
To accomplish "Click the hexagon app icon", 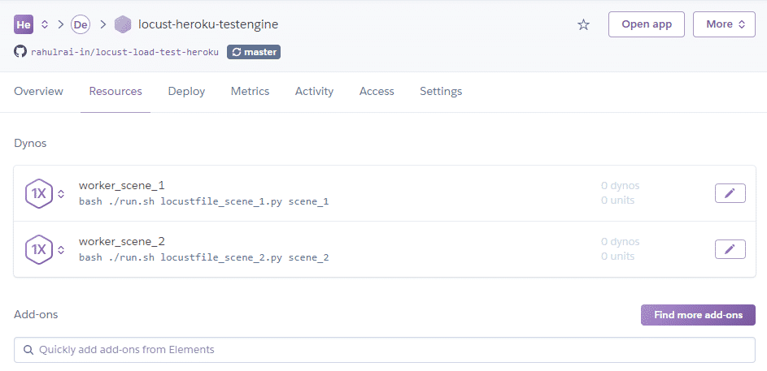I will 123,24.
